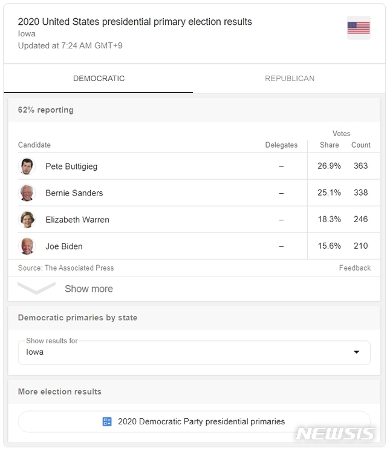Open the Pete Buttigieg candidate name
387x451 pixels.
(x=71, y=166)
